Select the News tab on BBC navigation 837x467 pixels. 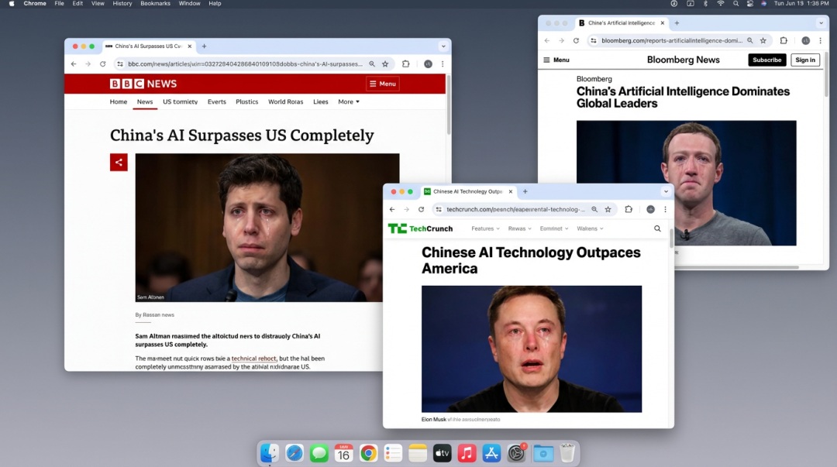(145, 101)
